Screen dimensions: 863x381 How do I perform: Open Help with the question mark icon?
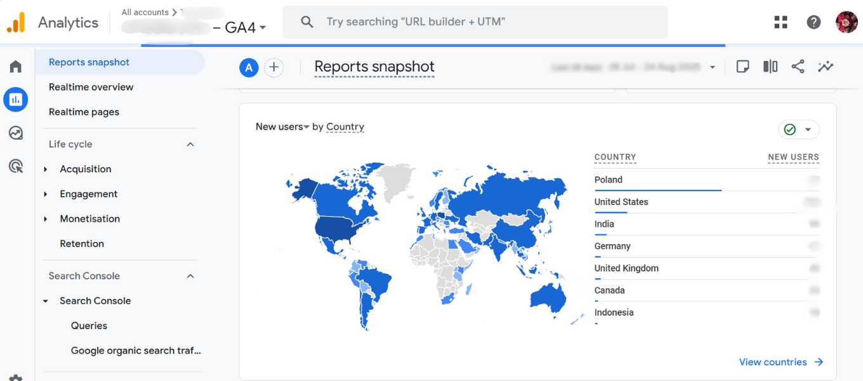pos(814,21)
